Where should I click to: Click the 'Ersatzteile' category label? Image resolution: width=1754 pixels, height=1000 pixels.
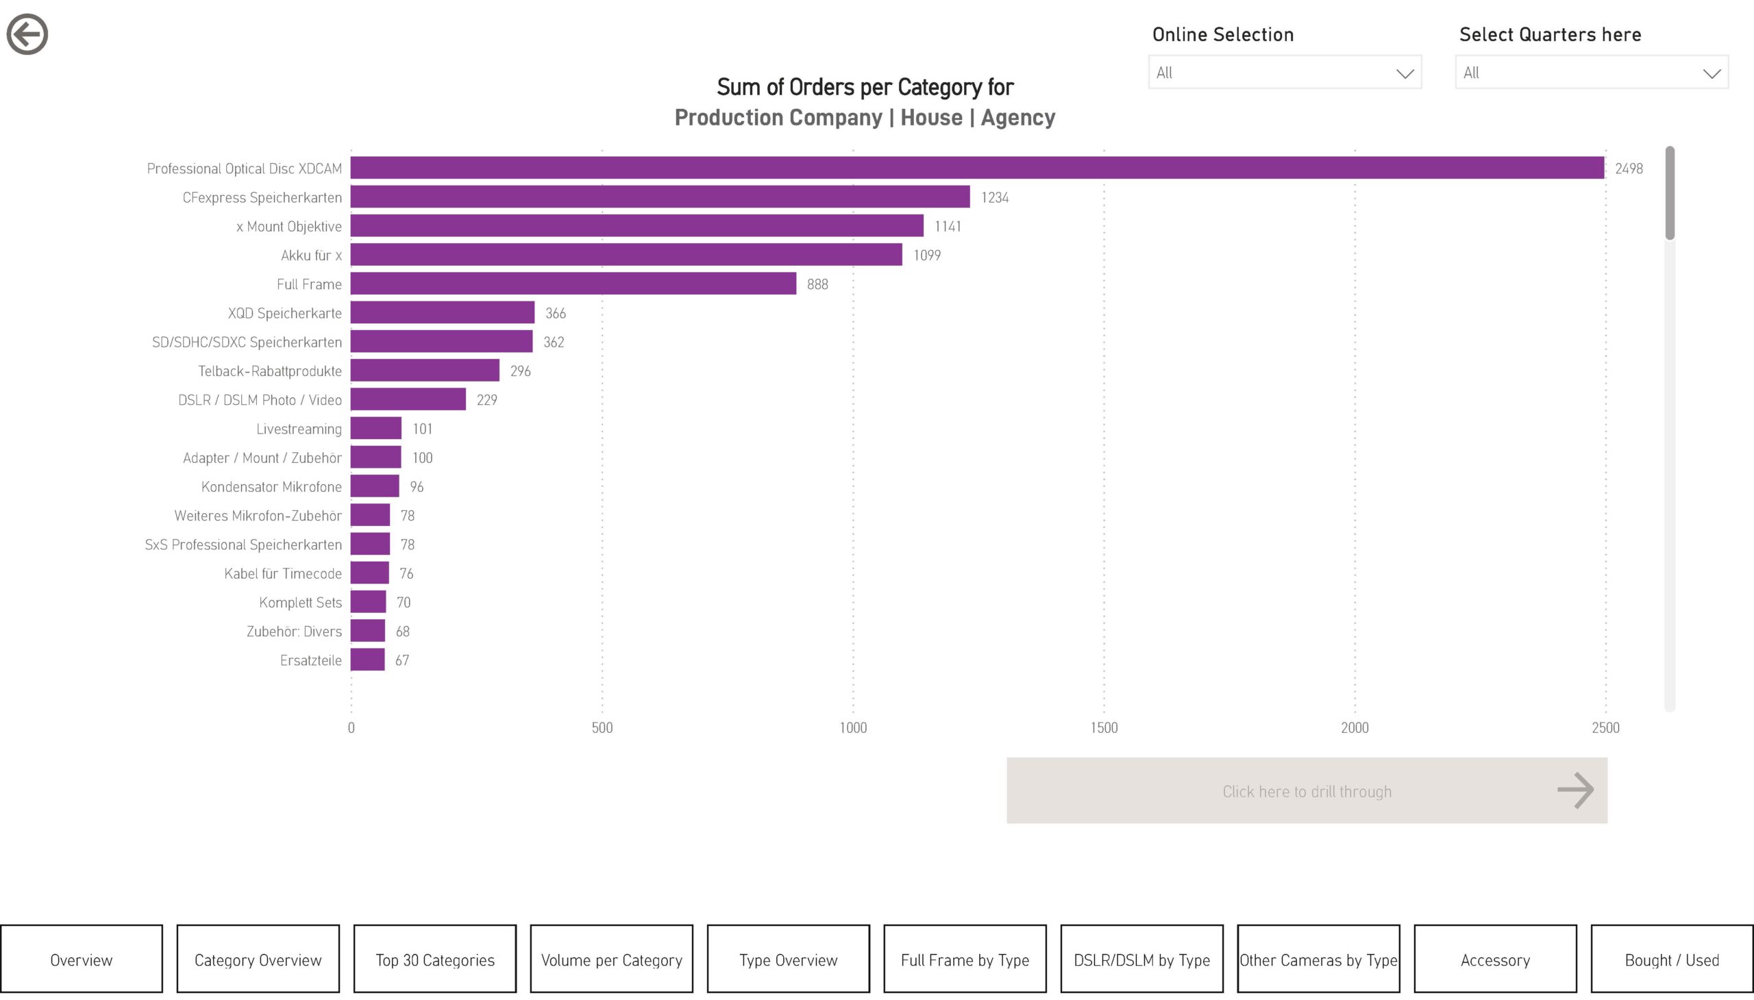pyautogui.click(x=310, y=660)
